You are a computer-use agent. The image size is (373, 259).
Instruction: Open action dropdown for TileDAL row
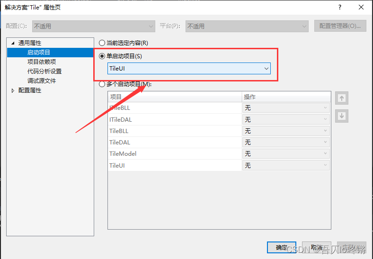[x=286, y=142]
